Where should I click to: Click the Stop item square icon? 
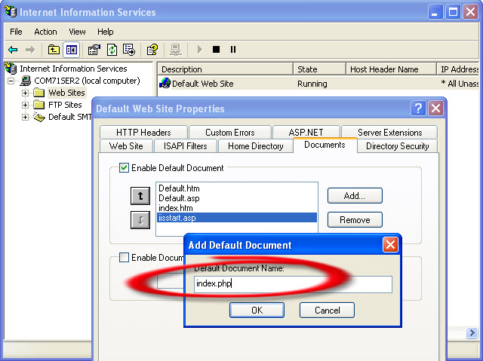(217, 50)
